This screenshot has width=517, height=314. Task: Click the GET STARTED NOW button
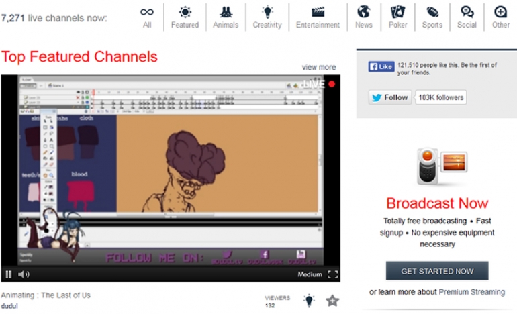click(x=437, y=271)
